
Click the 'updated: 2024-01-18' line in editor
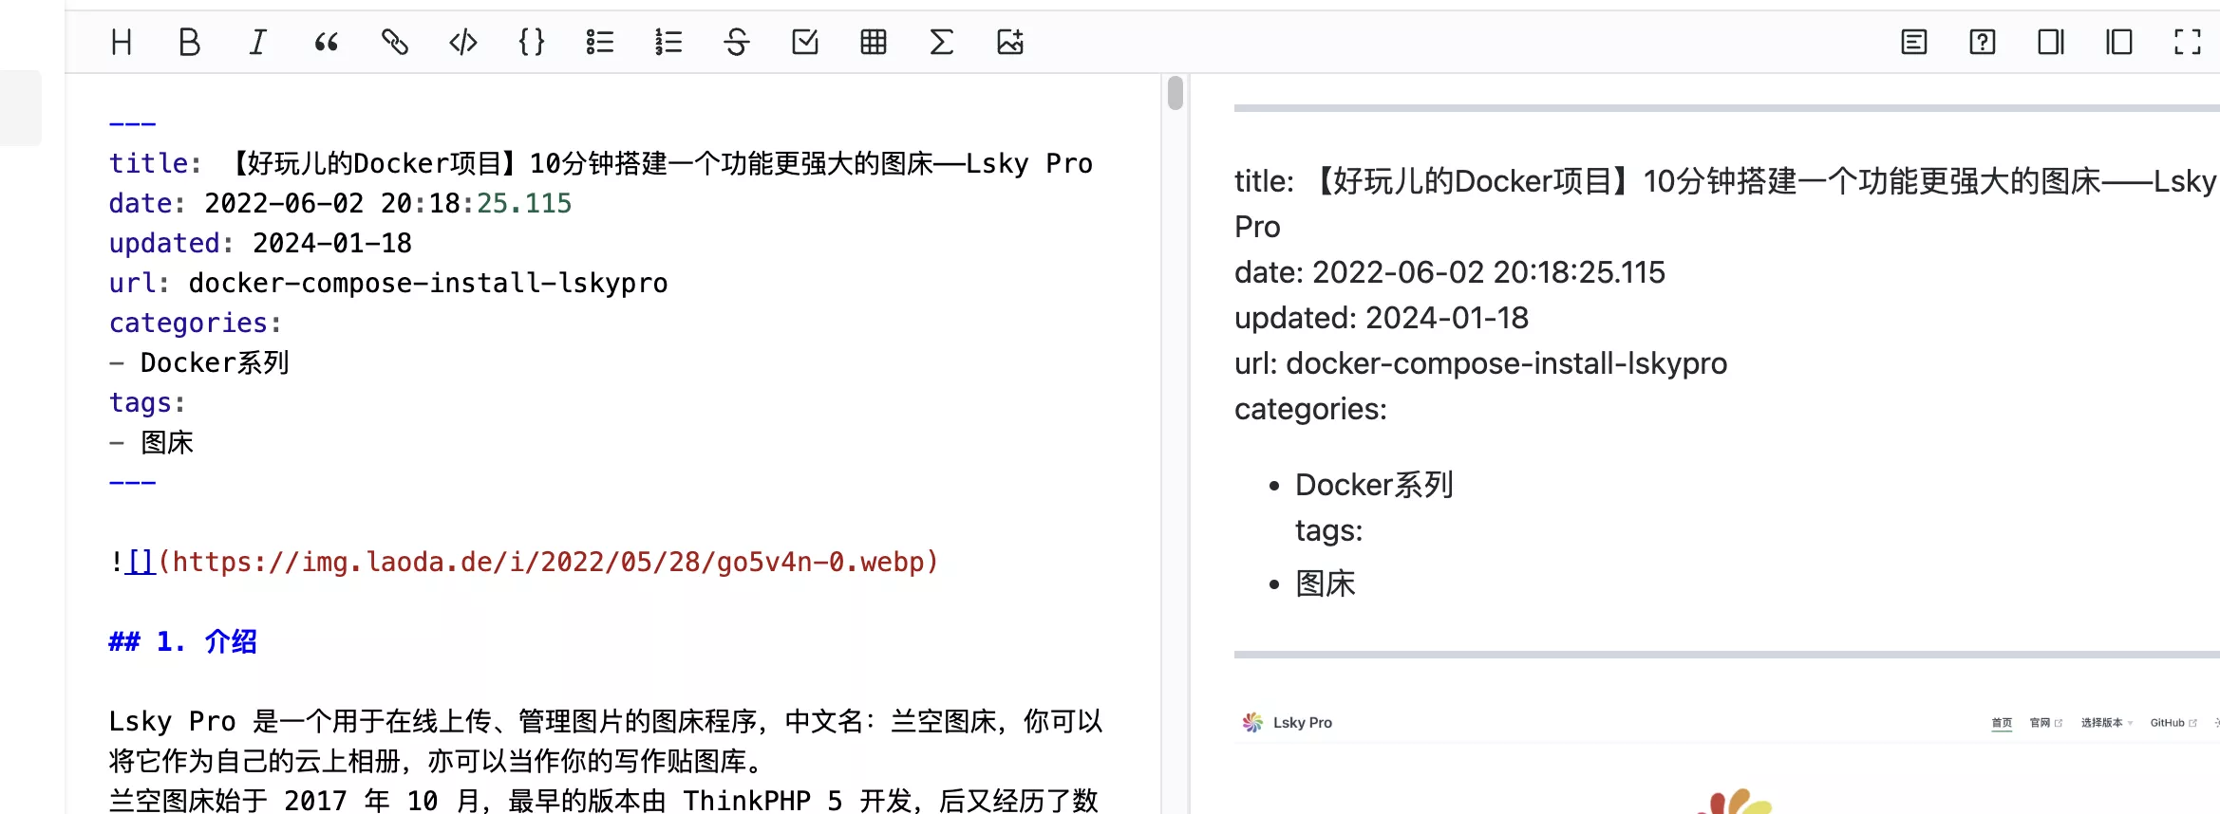260,243
